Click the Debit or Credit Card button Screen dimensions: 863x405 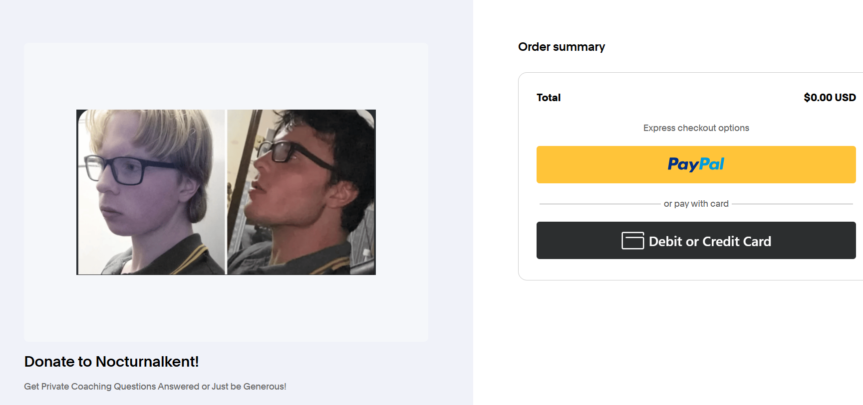coord(696,240)
